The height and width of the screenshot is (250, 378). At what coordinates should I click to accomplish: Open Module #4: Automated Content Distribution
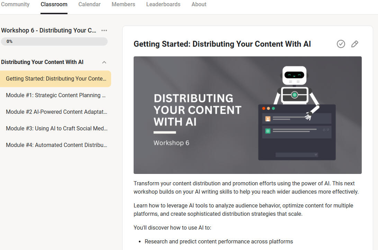tap(56, 145)
